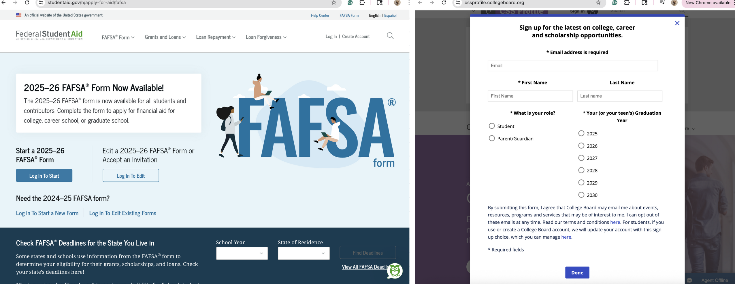This screenshot has width=735, height=284.
Task: Choose graduation year 2026
Action: 581,146
